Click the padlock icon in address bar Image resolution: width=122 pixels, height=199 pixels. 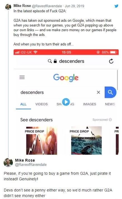click(55, 61)
